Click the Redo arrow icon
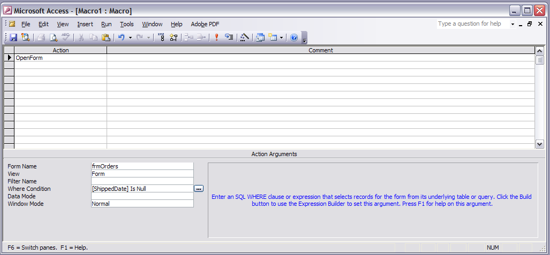The height and width of the screenshot is (255, 550). click(x=139, y=37)
